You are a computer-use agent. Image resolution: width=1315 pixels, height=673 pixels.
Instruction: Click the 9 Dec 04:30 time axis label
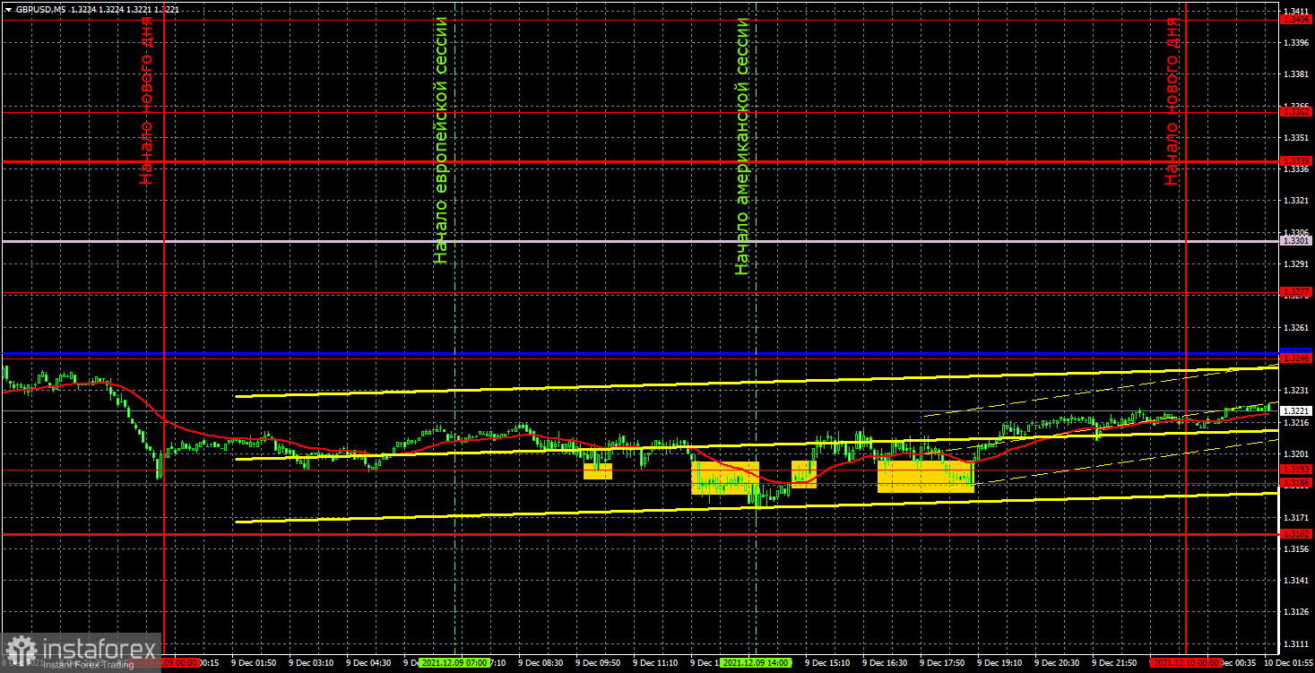[368, 663]
